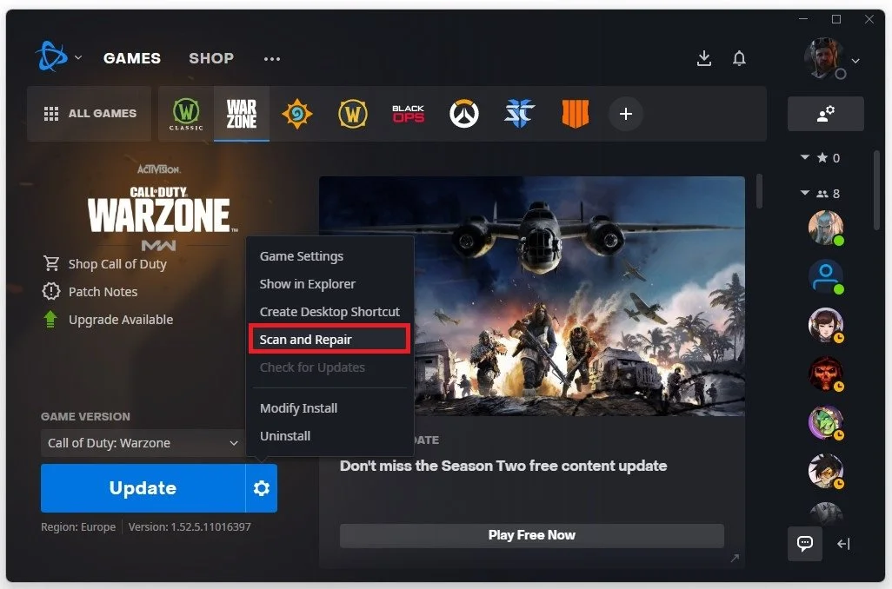
Task: Open the news popout arrow icon
Action: click(735, 559)
